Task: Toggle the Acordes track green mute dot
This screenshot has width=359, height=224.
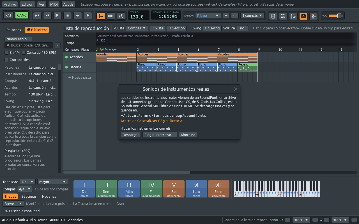Action: (x=66, y=57)
